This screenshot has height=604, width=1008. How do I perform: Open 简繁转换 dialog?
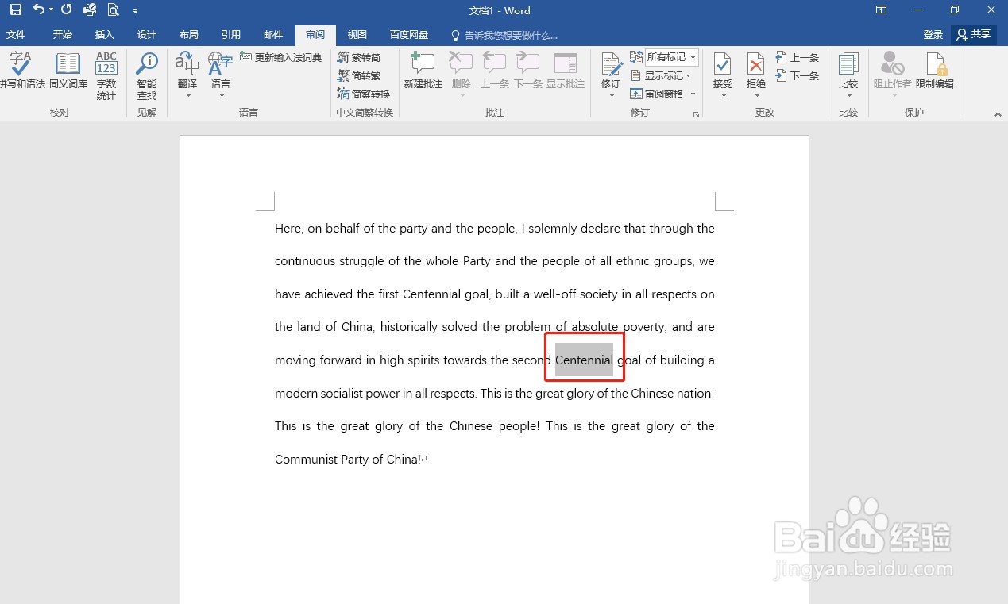pos(364,94)
